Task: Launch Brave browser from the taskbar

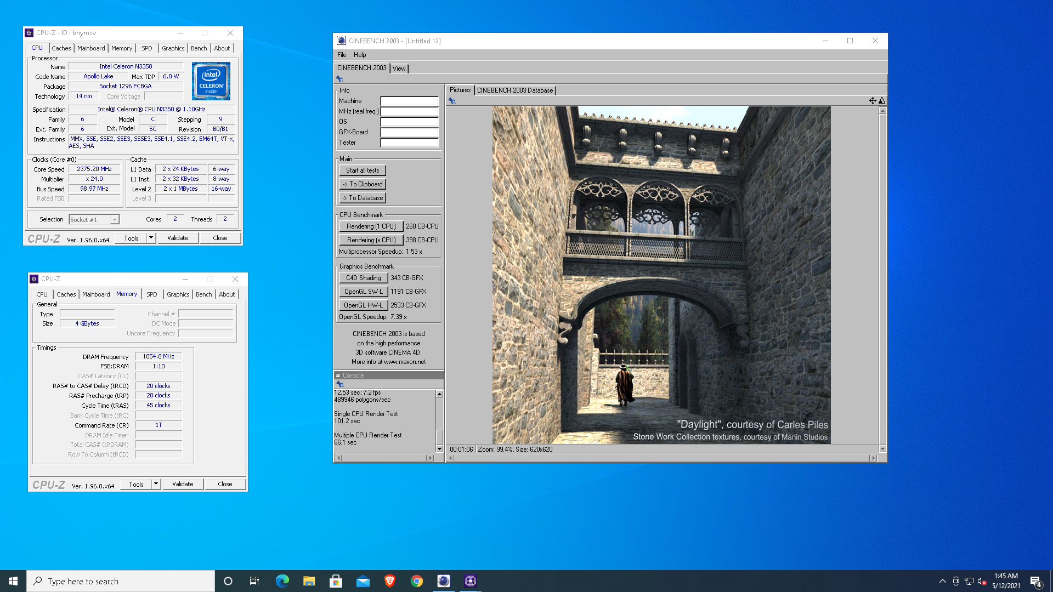Action: pos(389,581)
